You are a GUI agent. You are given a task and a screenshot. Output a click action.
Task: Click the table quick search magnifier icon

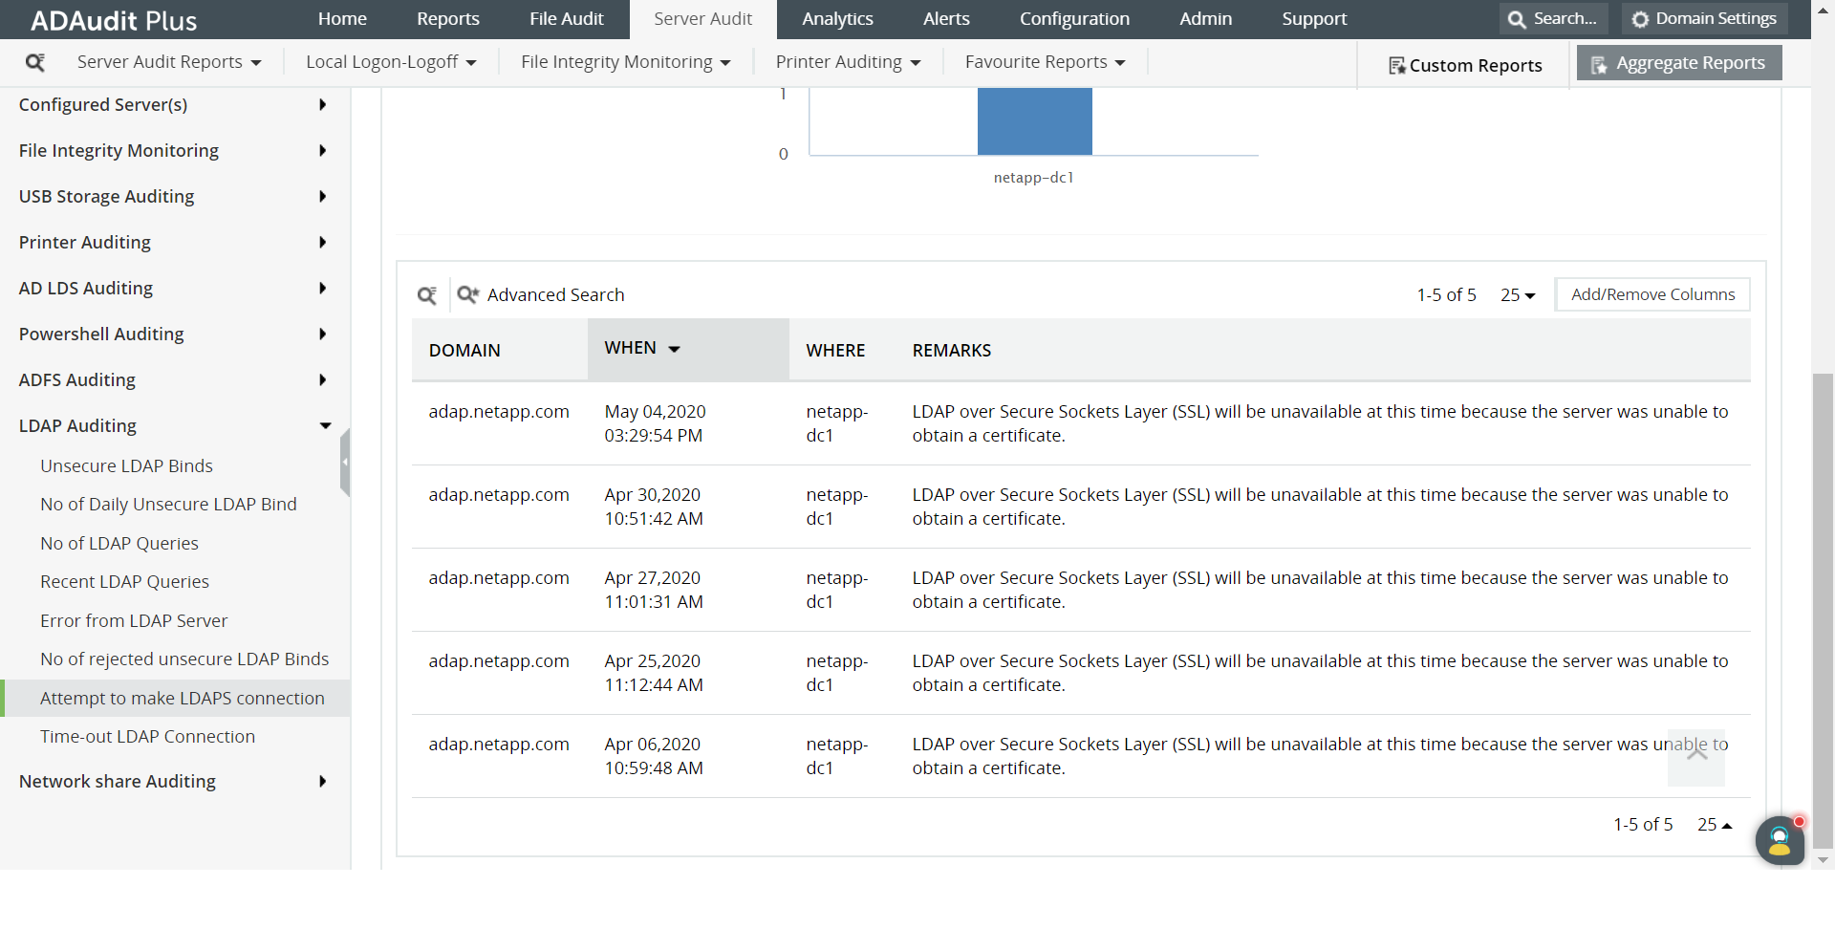click(427, 295)
